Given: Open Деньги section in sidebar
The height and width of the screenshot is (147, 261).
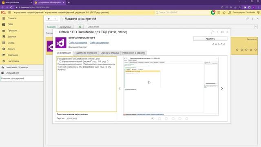Looking at the screenshot, I should (x=22, y=49).
